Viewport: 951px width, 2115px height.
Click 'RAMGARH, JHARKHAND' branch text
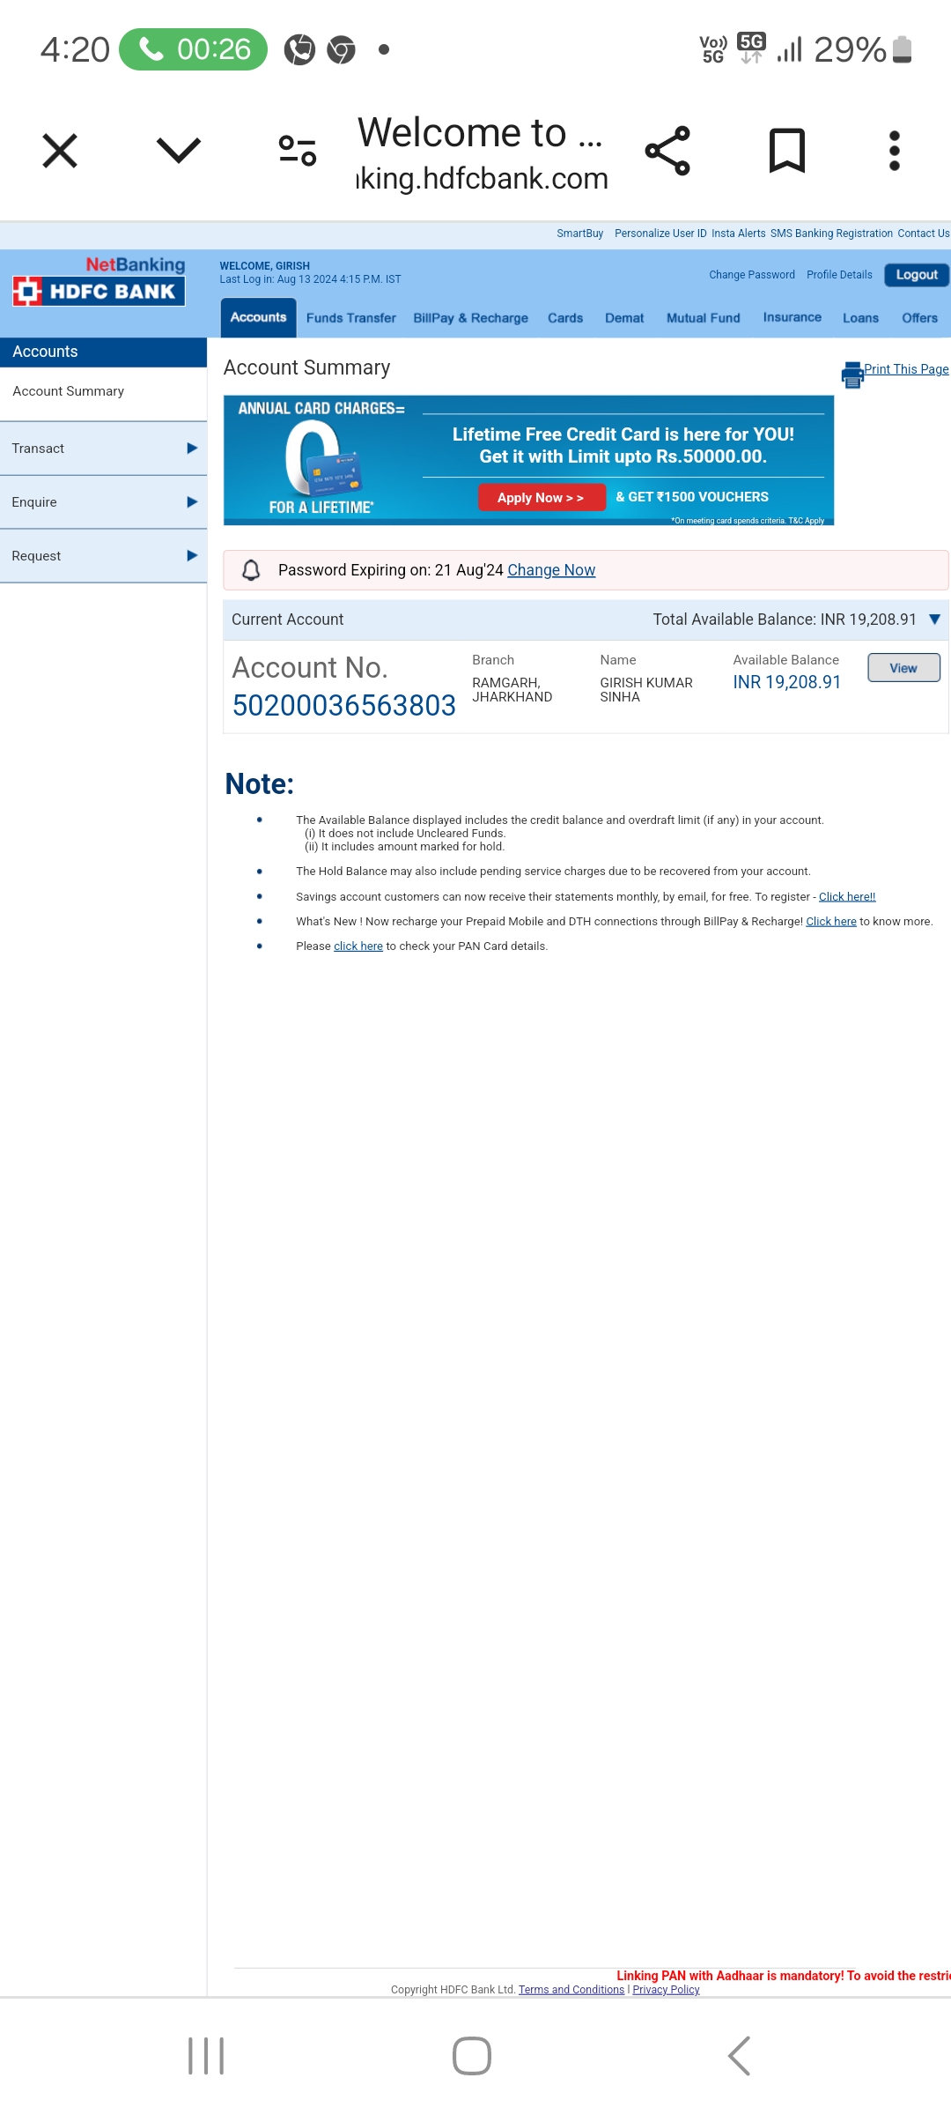click(512, 690)
